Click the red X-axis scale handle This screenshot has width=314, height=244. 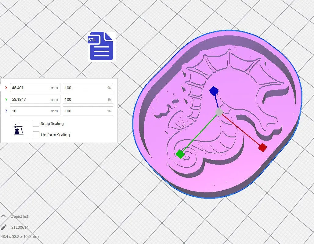point(262,148)
